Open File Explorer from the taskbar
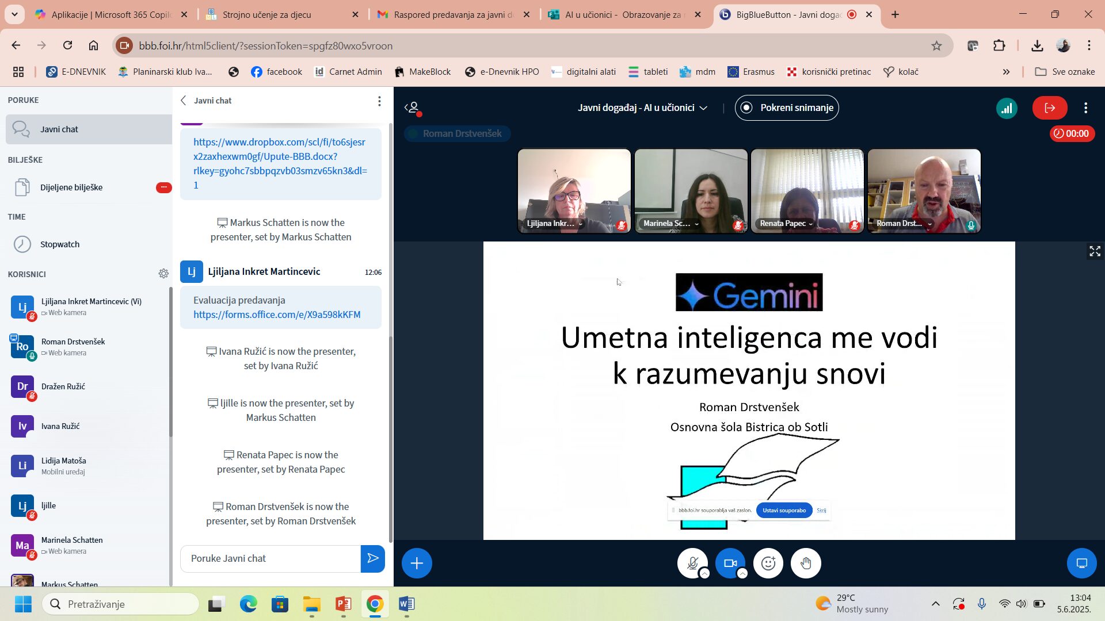1105x621 pixels. tap(312, 604)
